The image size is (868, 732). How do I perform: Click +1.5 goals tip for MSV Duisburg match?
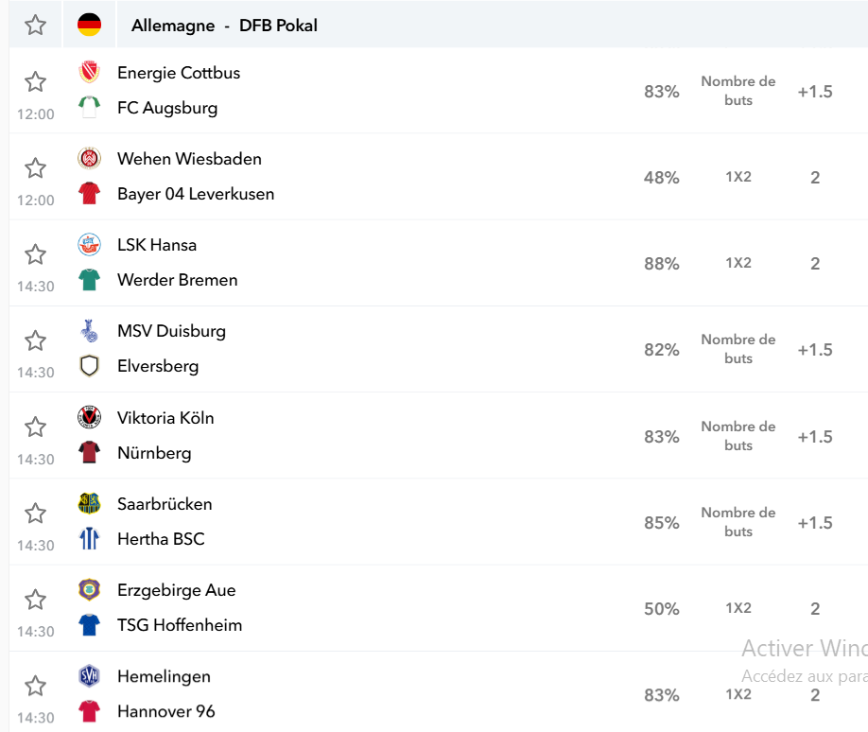click(x=815, y=350)
